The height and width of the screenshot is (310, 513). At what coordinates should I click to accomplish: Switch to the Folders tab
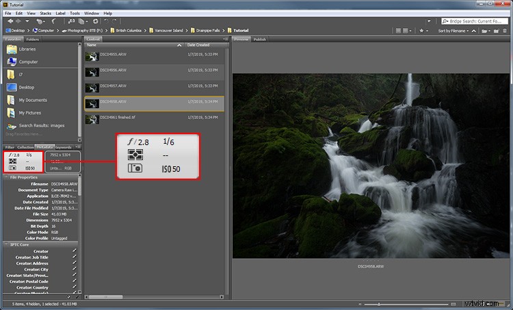tap(32, 40)
